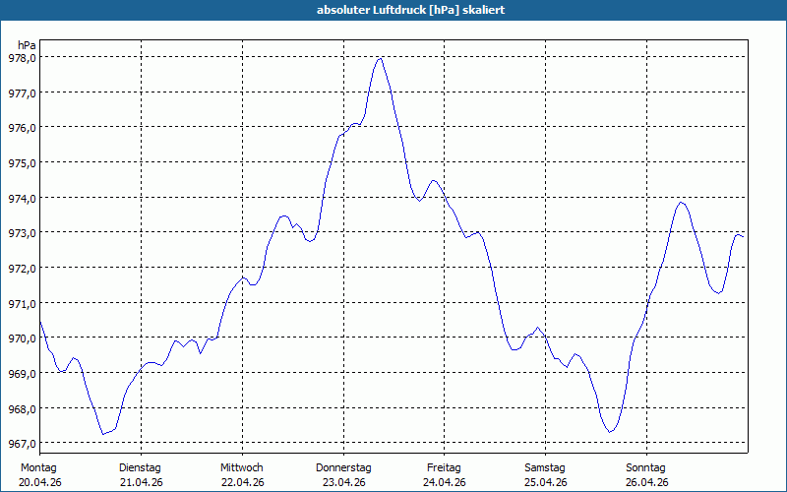Click the 976,0 axis value
787x492 pixels.
click(22, 128)
